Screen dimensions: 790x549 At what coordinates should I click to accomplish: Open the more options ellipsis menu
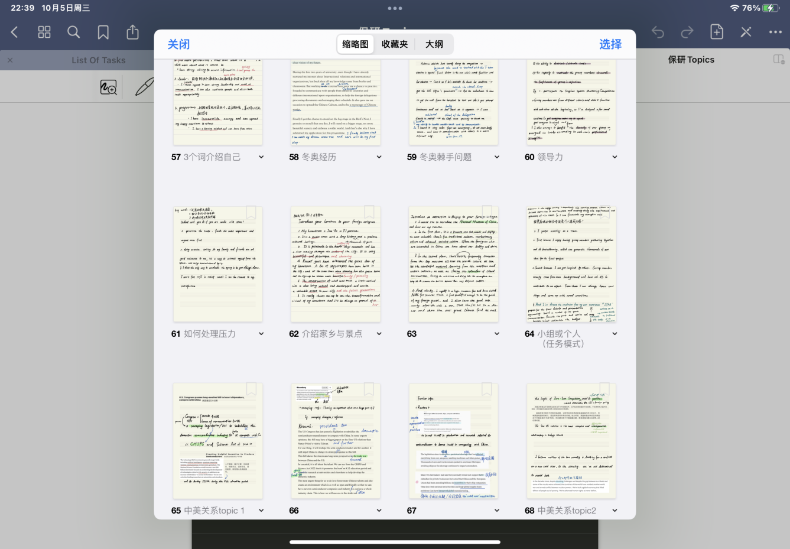coord(775,32)
